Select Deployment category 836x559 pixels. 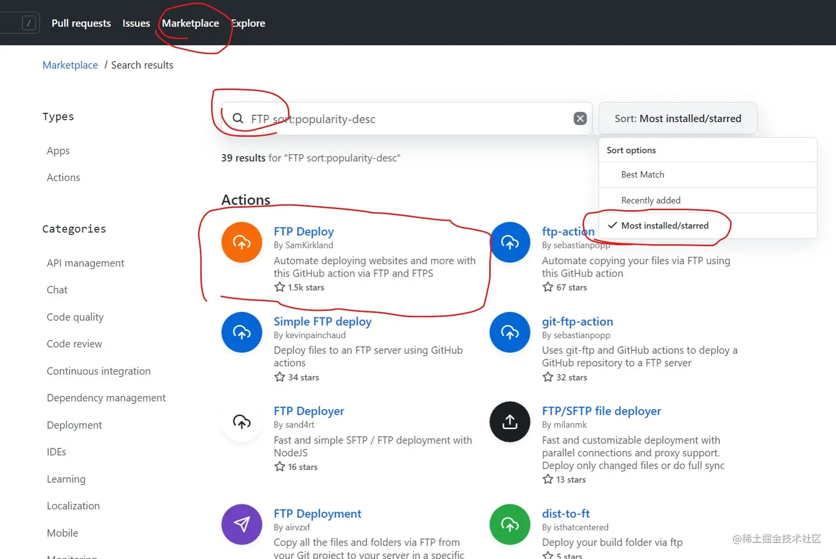pos(75,425)
